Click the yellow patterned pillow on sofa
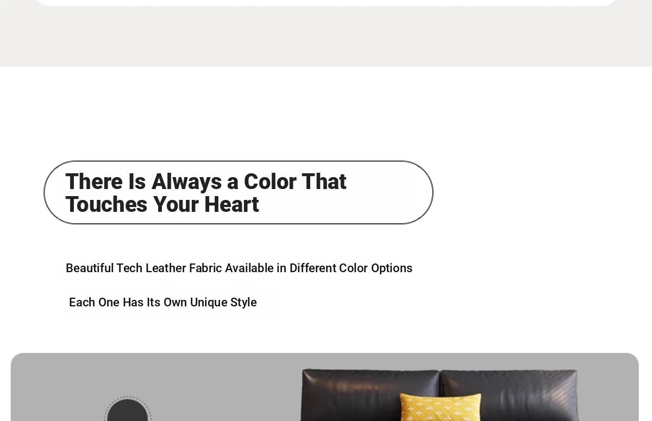 (x=440, y=409)
